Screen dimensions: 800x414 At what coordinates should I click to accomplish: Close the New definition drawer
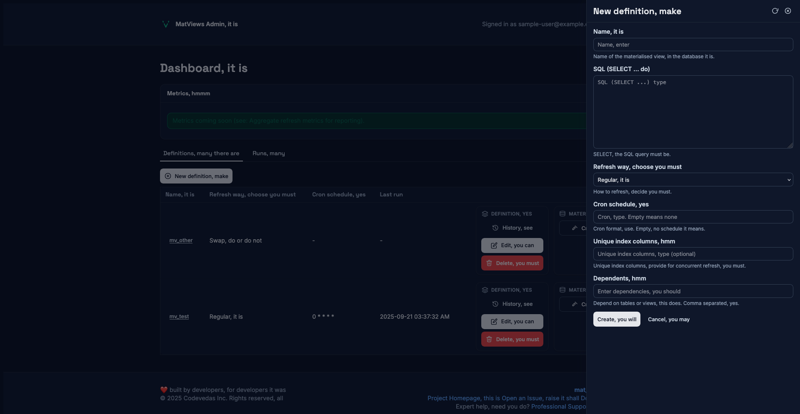[x=788, y=11]
